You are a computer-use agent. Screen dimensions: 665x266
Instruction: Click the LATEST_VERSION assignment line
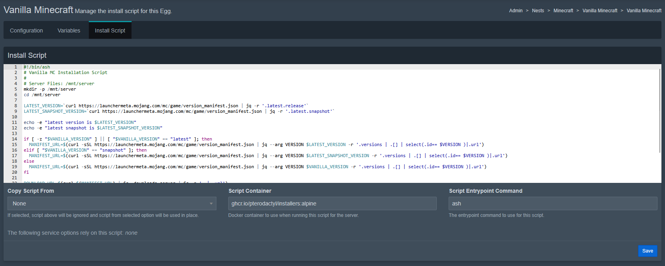(x=166, y=106)
